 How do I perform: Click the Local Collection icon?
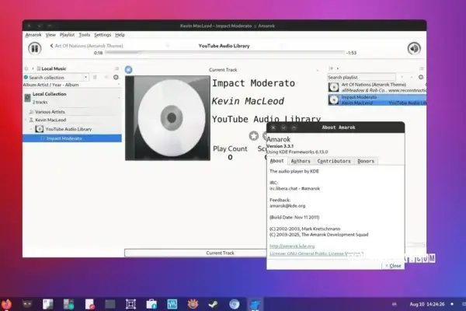point(27,98)
